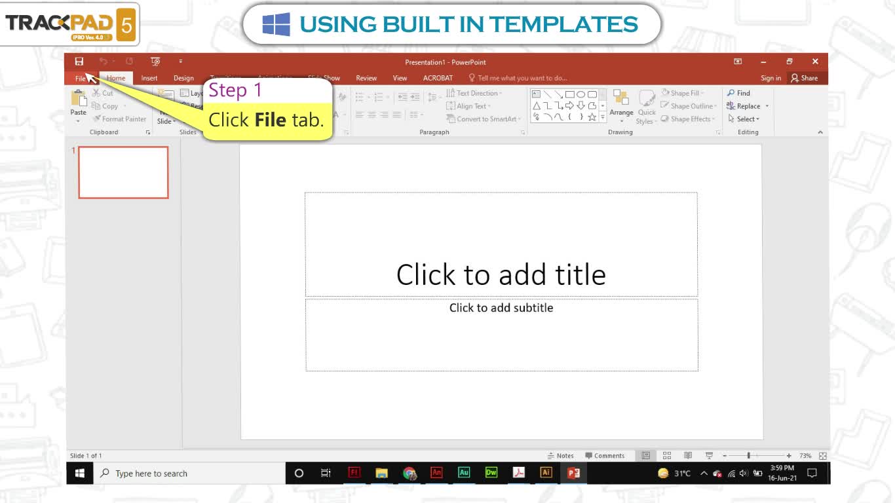
Task: Select the Oval shape in gallery
Action: click(581, 94)
